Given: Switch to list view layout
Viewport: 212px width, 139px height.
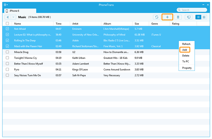Looking at the screenshot, I should click(198, 17).
